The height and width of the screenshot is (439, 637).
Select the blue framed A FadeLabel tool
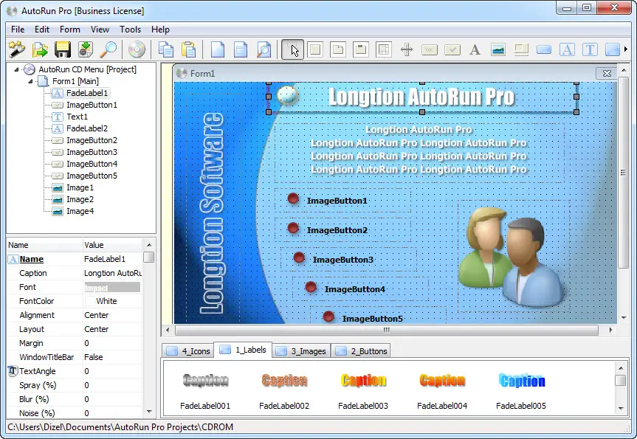567,49
